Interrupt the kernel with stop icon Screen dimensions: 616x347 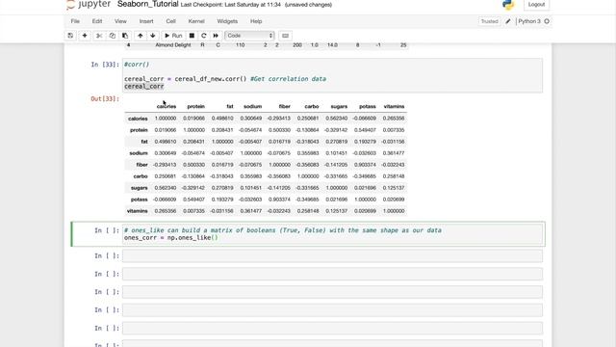[192, 36]
